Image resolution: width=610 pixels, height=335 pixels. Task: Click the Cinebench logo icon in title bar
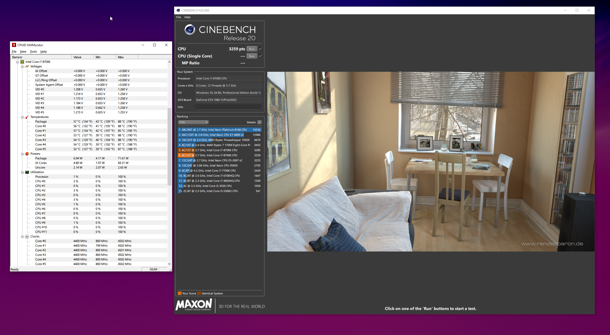[178, 10]
